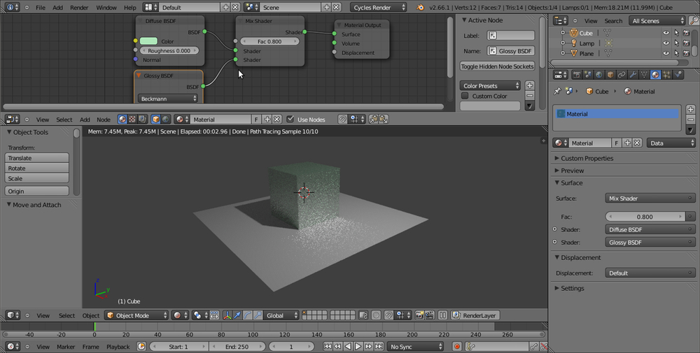Screen dimensions: 700x353
Task: Click the Translate button in Object Tools
Action: 38,158
